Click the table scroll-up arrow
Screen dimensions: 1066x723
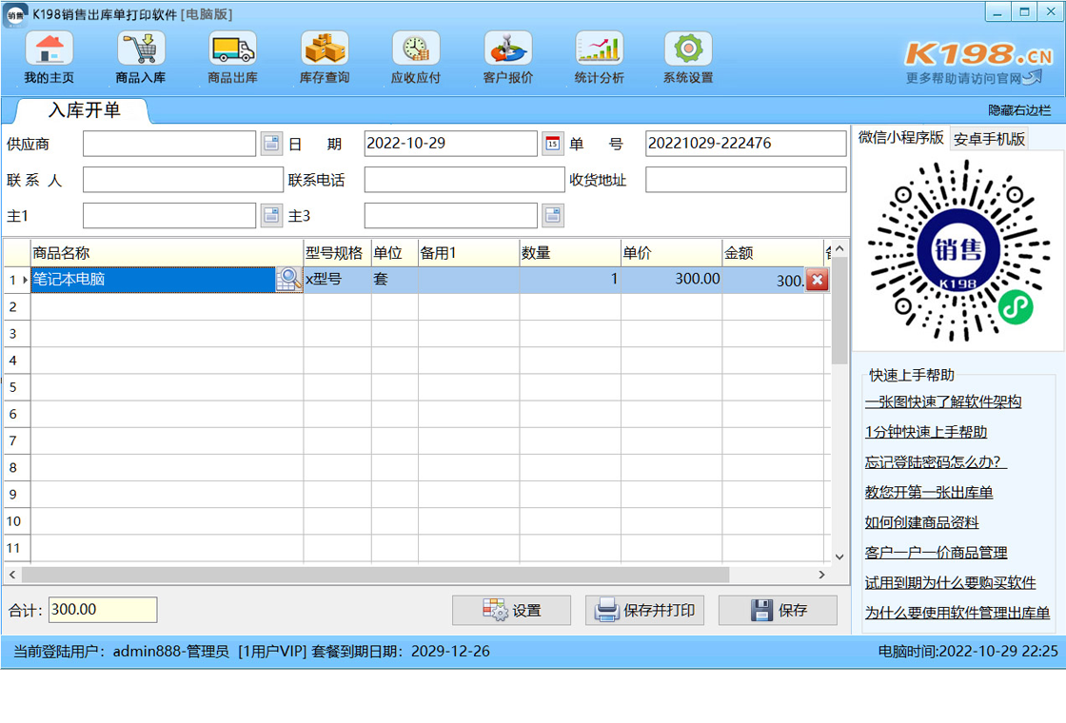tap(839, 248)
